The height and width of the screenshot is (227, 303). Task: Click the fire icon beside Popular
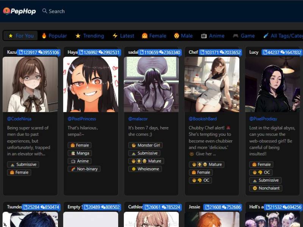44,36
